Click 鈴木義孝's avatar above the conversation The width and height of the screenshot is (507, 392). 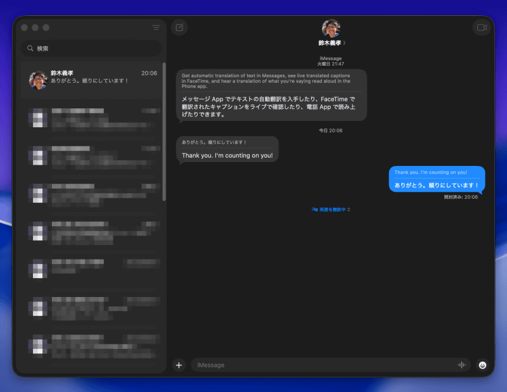[331, 28]
